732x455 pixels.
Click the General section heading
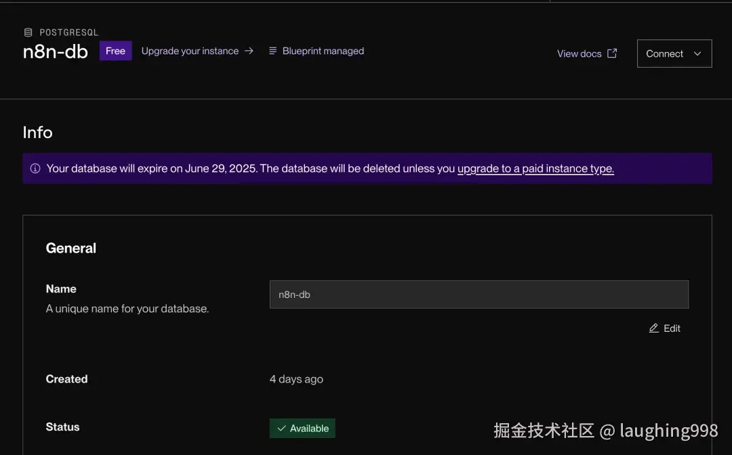click(x=71, y=248)
